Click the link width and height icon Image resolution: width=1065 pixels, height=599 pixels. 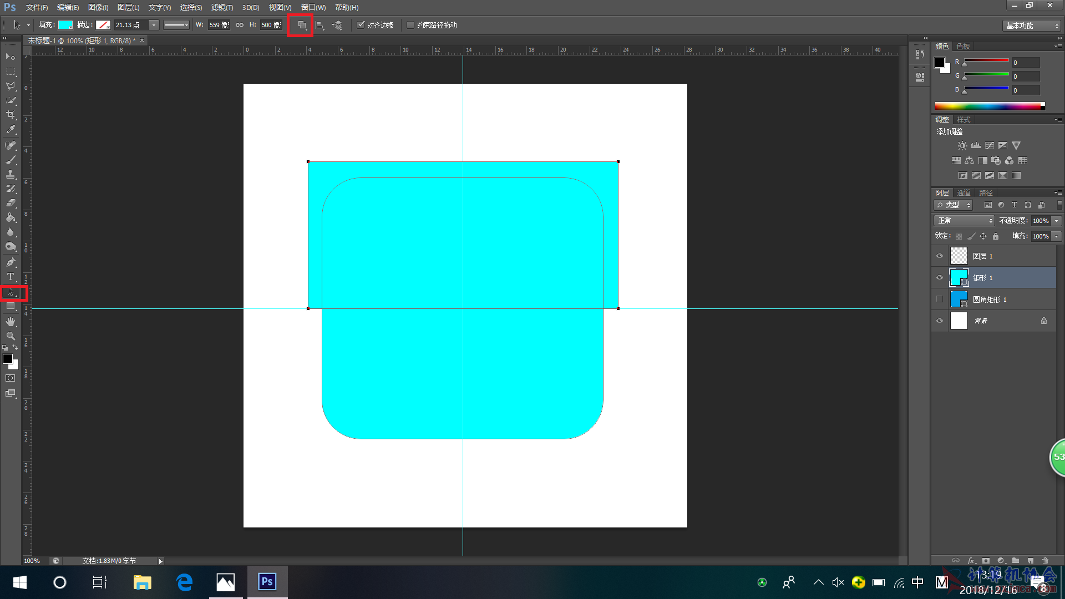[240, 25]
